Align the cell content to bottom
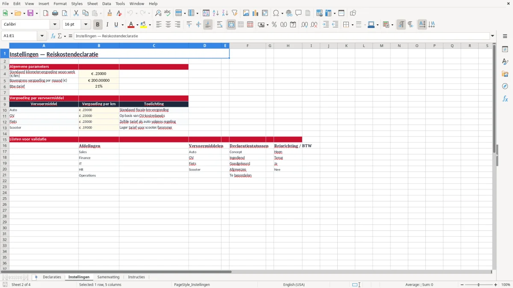Viewport: 513px width, 288px height. (x=208, y=25)
